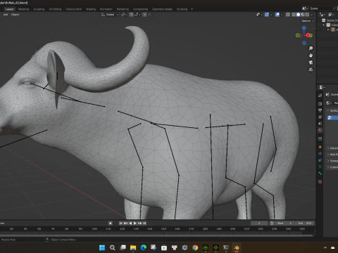Switch to material preview shading

(x=303, y=15)
